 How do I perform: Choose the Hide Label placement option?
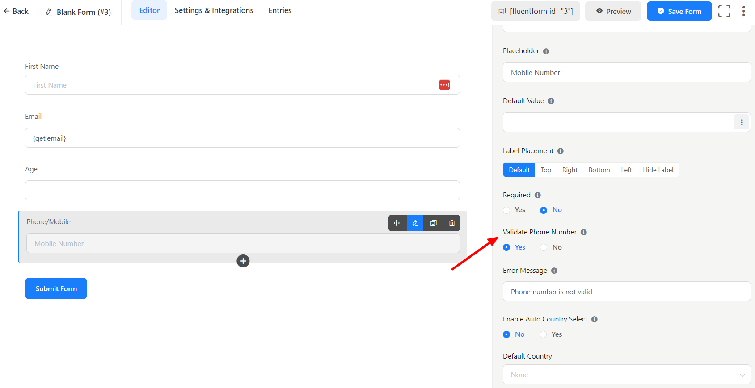point(658,170)
